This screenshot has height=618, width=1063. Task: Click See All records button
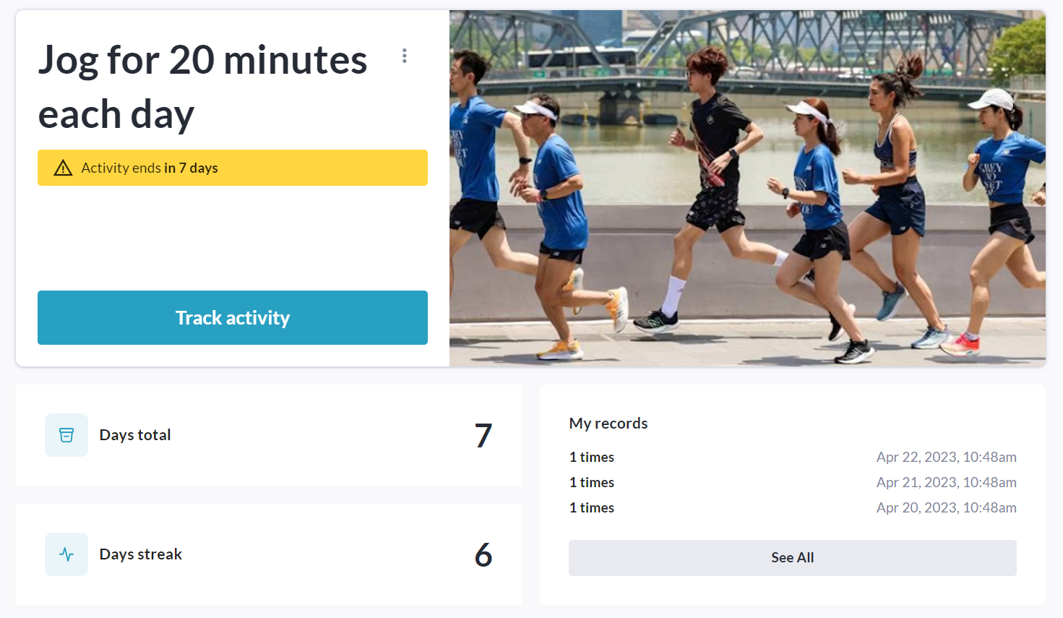tap(792, 558)
